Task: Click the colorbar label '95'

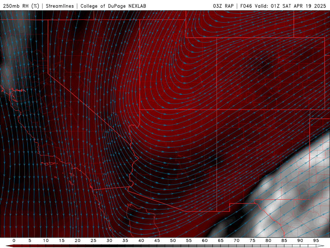Action: (x=316, y=241)
